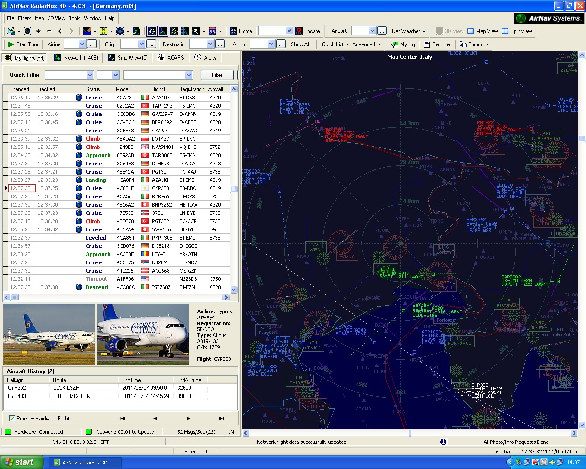Image resolution: width=586 pixels, height=469 pixels.
Task: Click the flight list vertical scrollbar thumb
Action: (234, 189)
